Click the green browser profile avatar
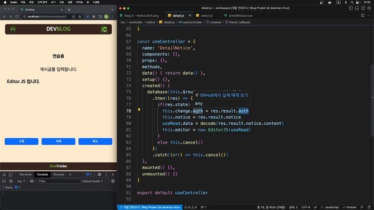Screen dimensions: 374x210 click(106, 16)
